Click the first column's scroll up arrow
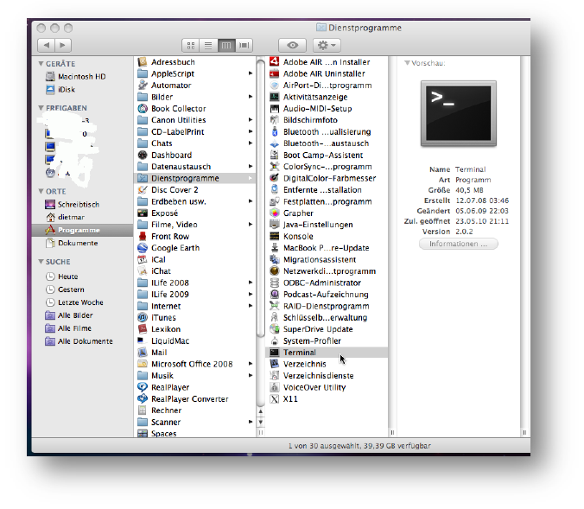Viewport: 584px width, 509px height. 261,411
